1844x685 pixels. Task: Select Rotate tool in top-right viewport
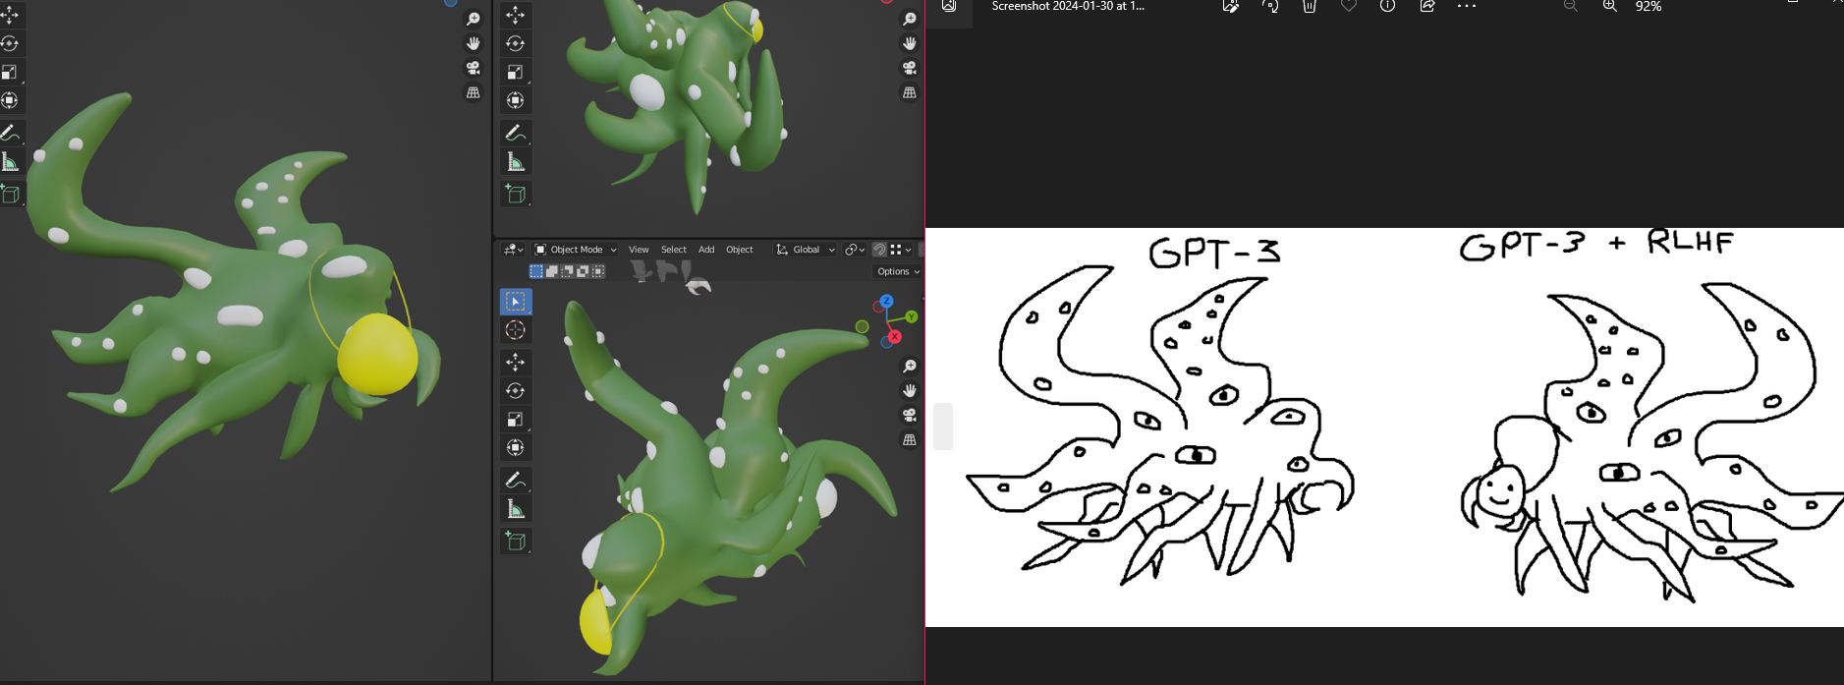tap(516, 43)
